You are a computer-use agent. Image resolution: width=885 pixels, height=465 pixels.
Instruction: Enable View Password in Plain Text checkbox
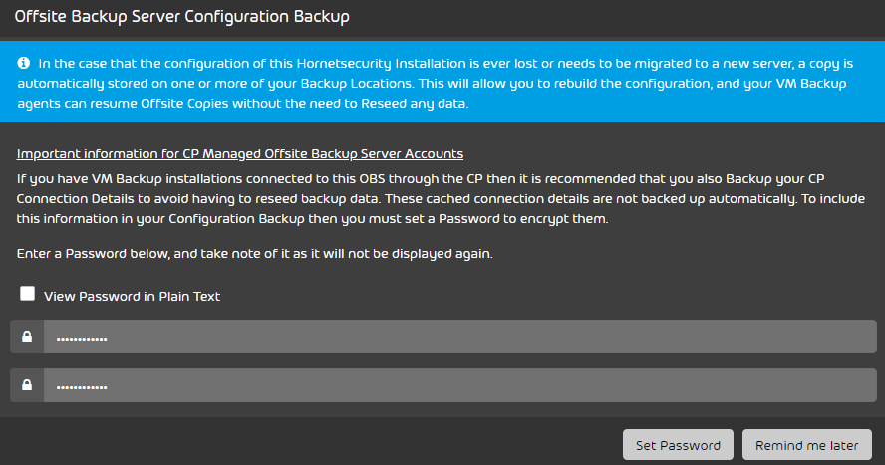click(27, 294)
